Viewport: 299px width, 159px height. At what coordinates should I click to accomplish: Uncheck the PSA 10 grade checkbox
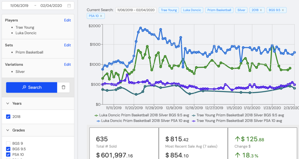coord(8,154)
